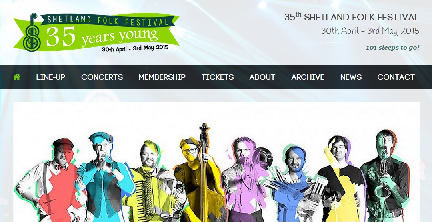Viewport: 432px width, 222px height.
Task: Open the LINE-UP menu
Action: pyautogui.click(x=51, y=77)
